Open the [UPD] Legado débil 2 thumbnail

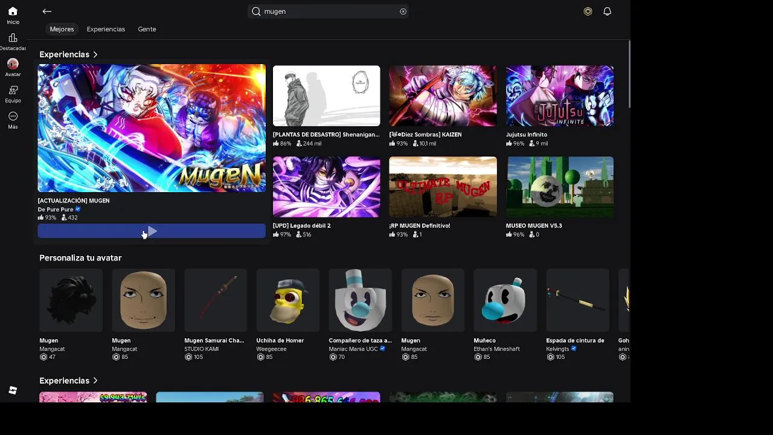pos(326,187)
